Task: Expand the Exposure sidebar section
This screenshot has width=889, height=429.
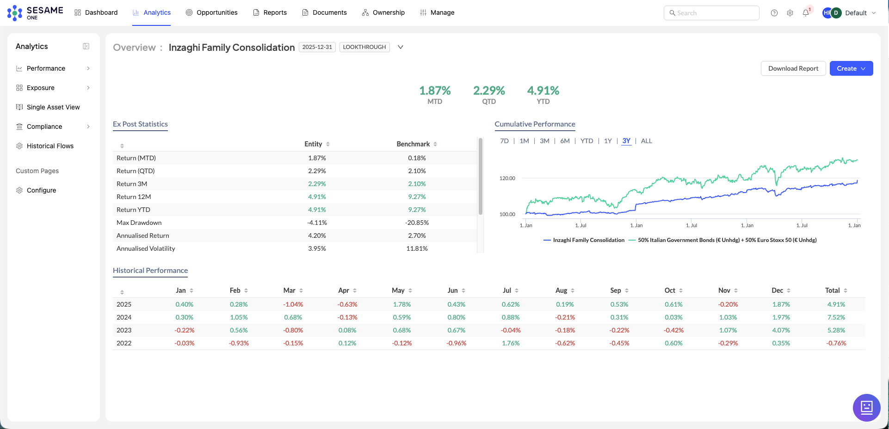Action: pos(88,88)
